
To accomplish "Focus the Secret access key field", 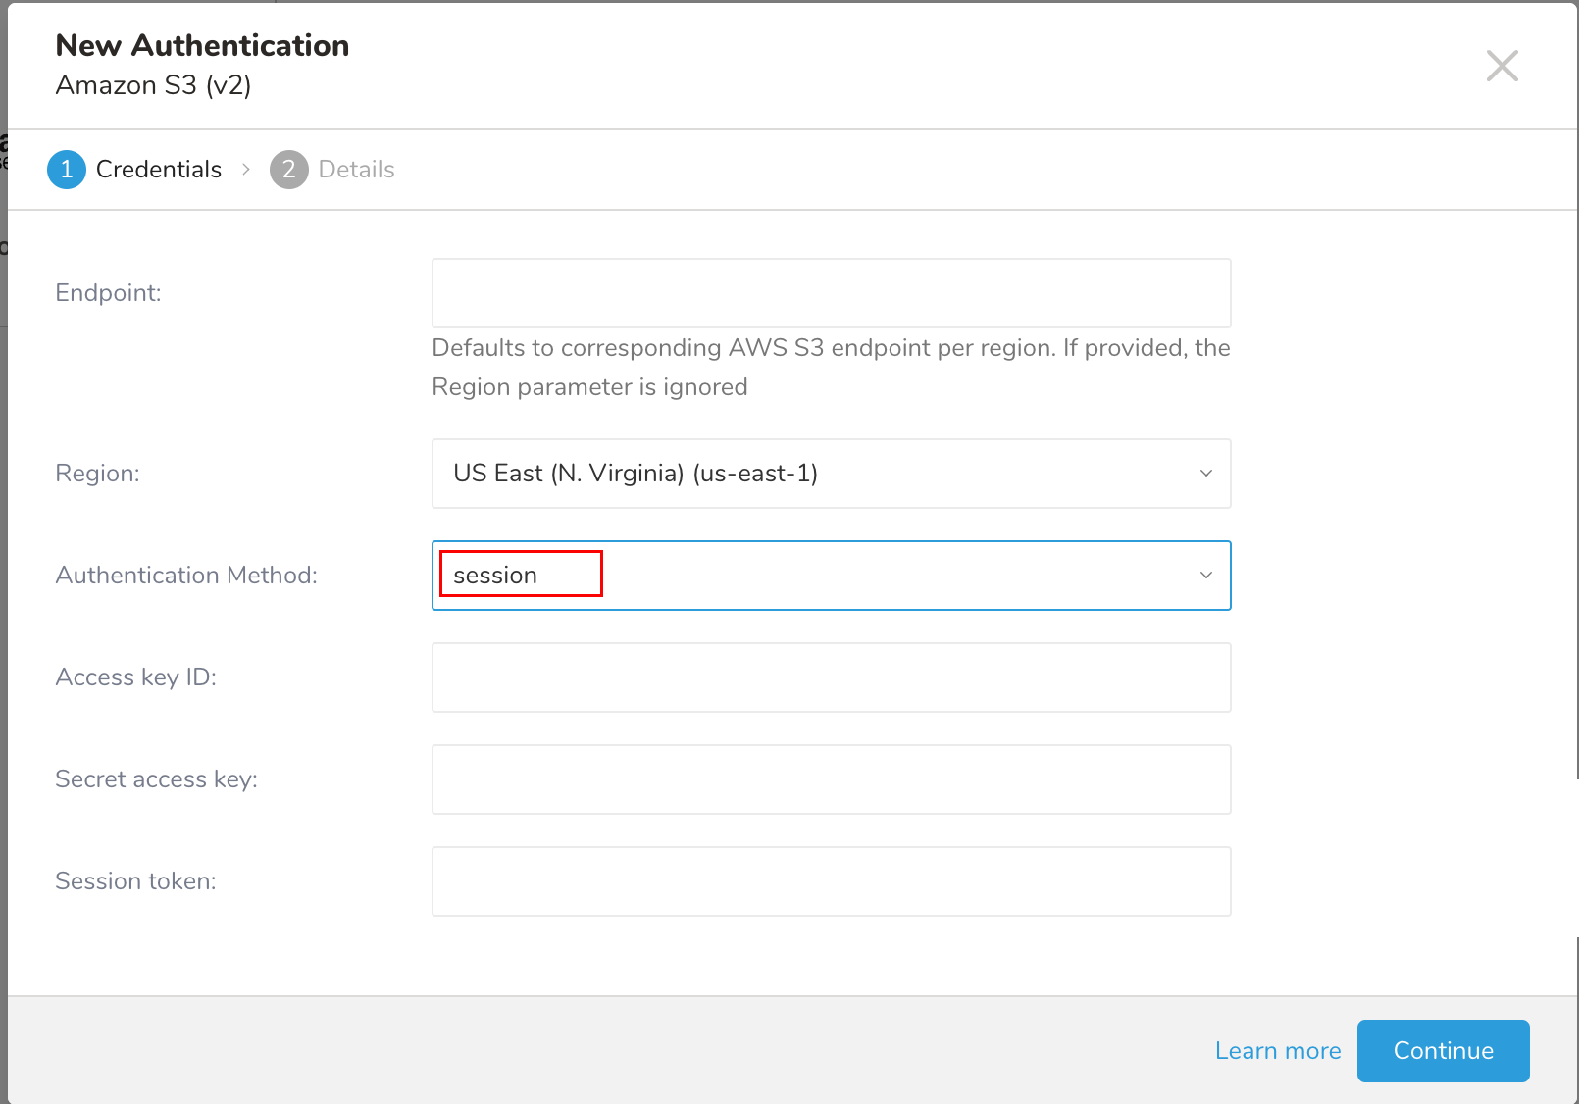I will (831, 779).
